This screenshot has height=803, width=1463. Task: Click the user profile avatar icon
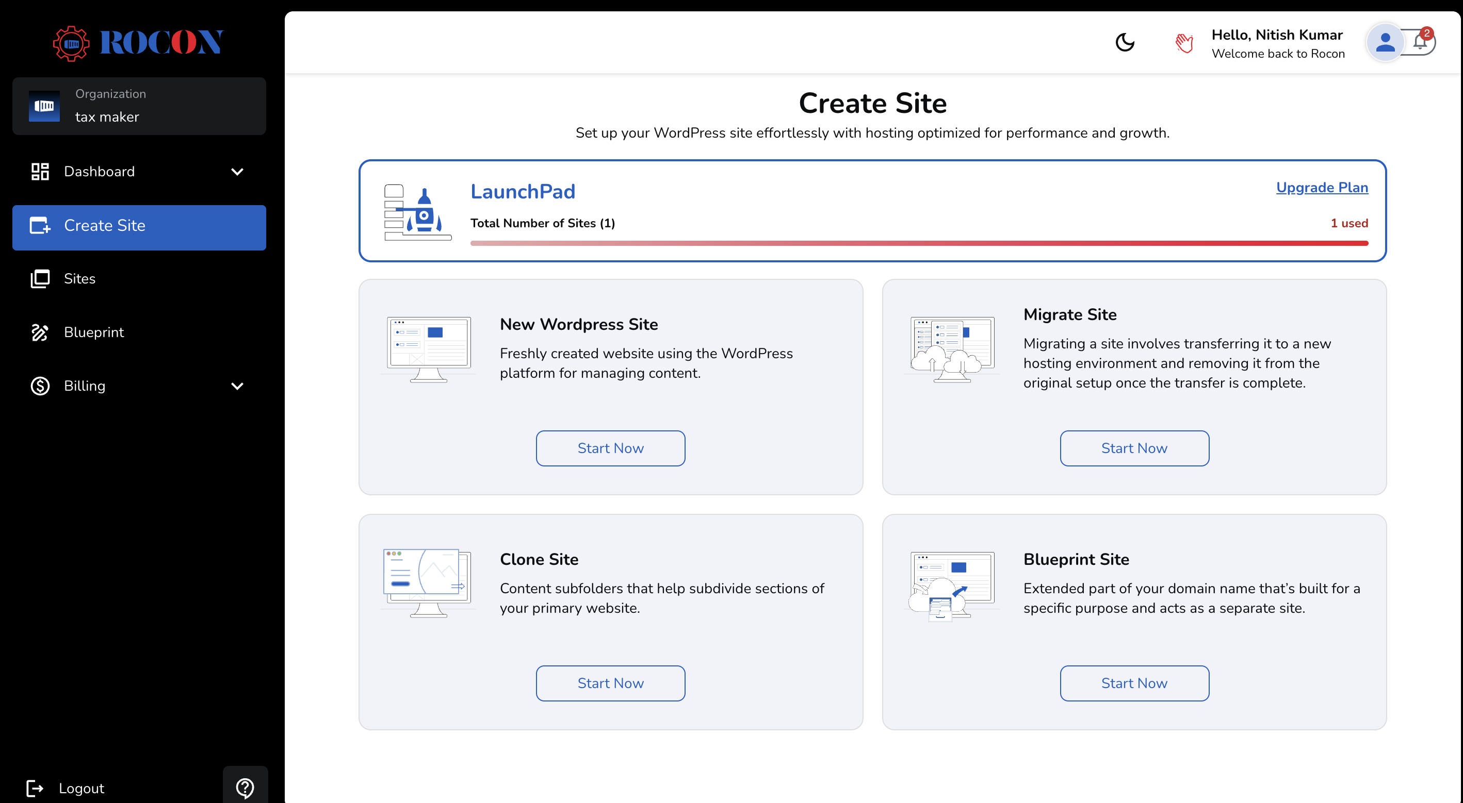click(1385, 43)
